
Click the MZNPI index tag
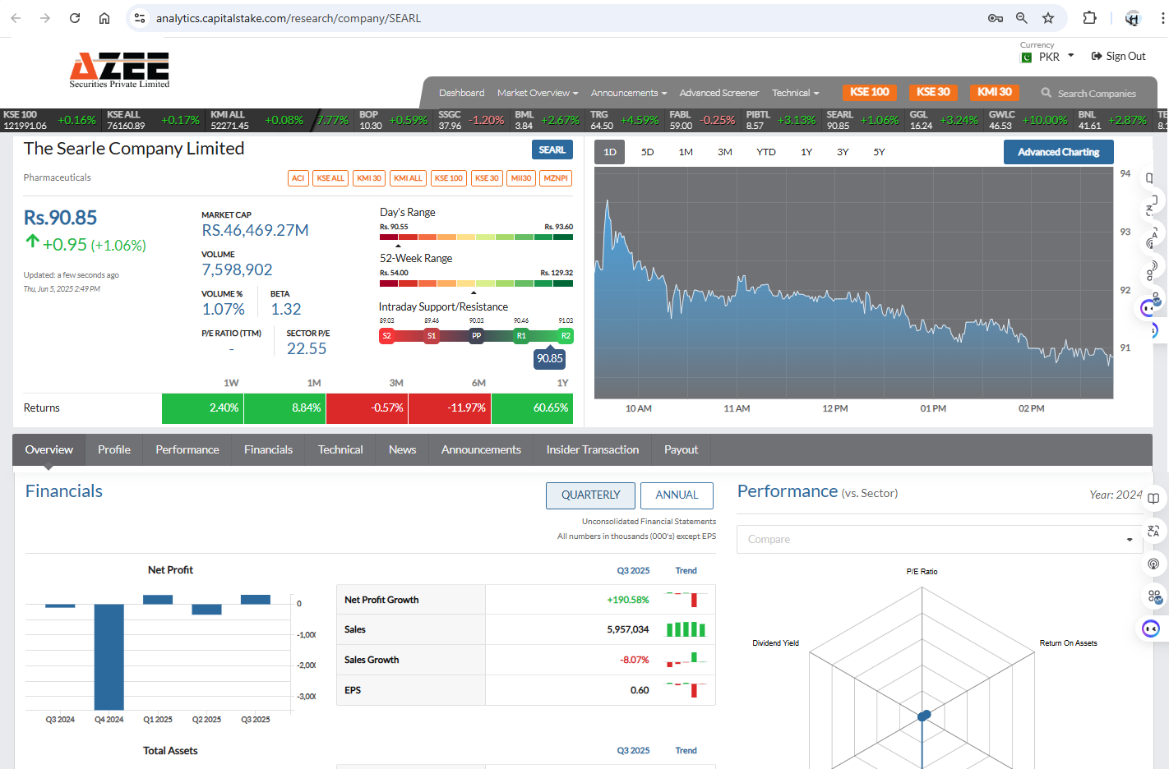pyautogui.click(x=556, y=178)
